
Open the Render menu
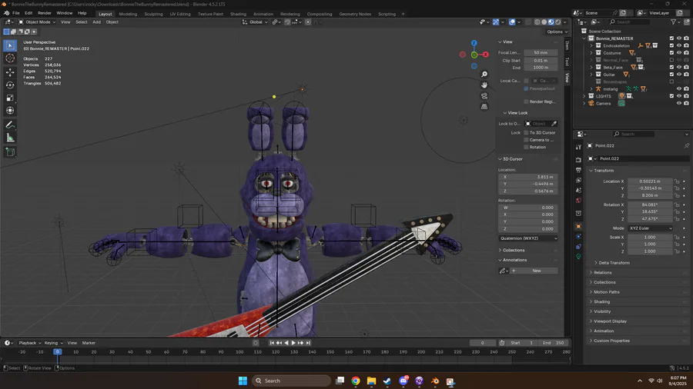pyautogui.click(x=44, y=13)
